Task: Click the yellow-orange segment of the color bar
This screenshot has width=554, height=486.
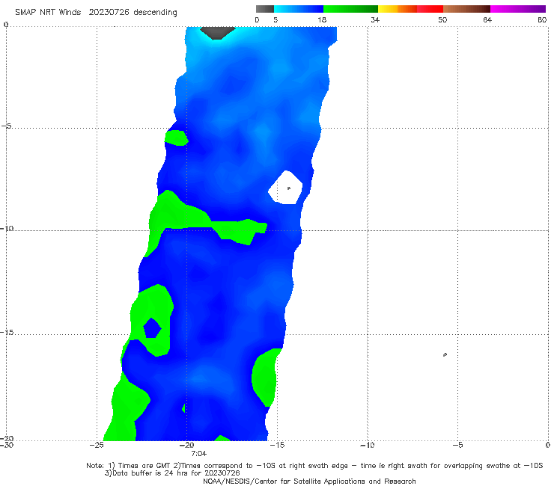Action: pos(397,9)
